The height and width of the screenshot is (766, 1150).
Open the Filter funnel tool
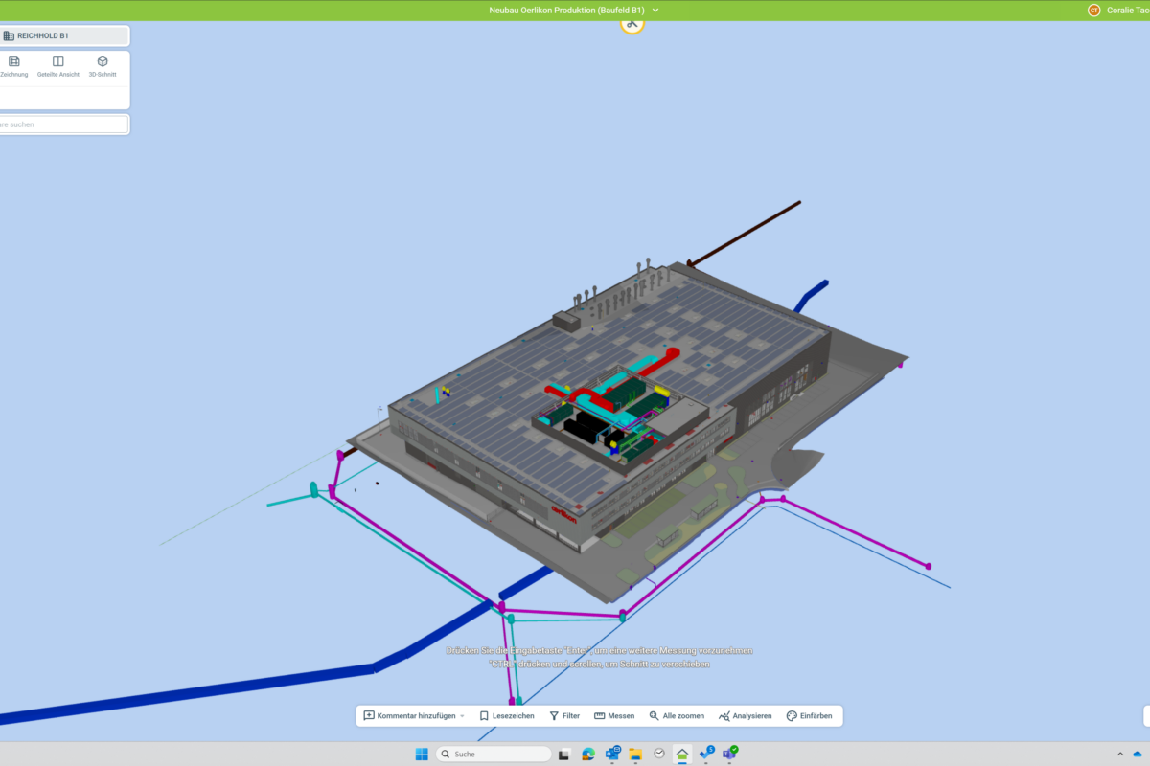[x=564, y=716]
